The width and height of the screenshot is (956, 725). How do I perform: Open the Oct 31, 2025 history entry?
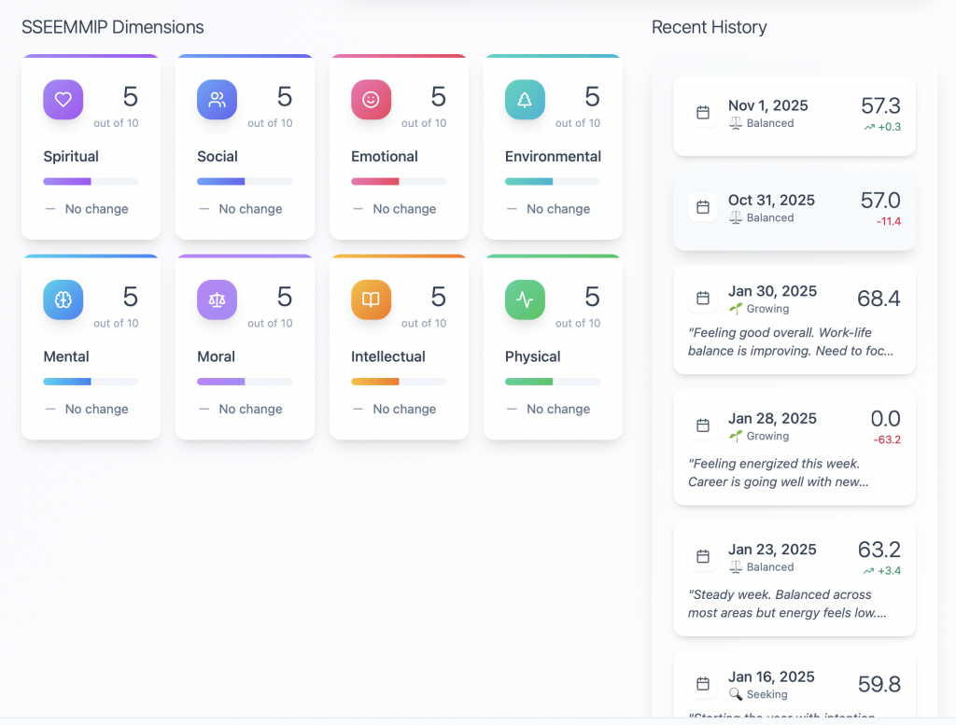click(x=794, y=210)
